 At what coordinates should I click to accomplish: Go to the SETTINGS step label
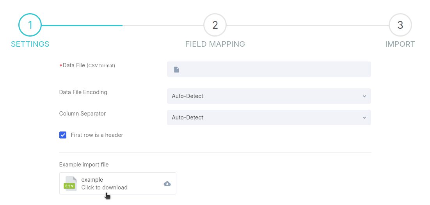30,44
